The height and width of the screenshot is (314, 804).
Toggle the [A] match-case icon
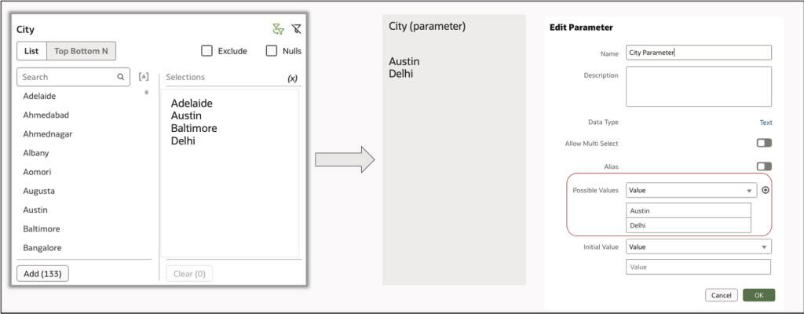click(144, 77)
